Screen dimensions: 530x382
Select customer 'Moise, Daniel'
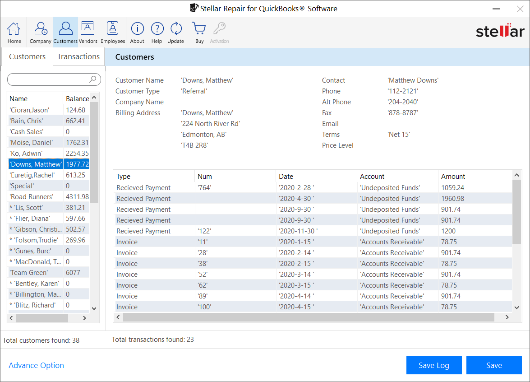pos(49,142)
